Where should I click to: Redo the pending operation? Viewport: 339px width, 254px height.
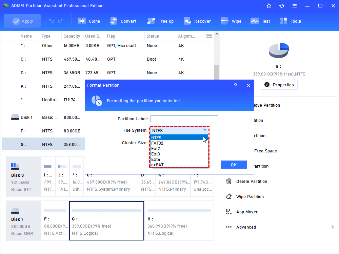point(61,21)
